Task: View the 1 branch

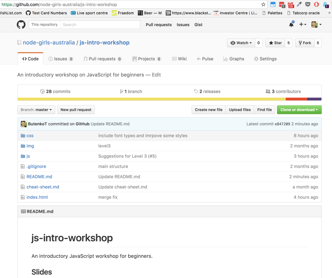Action: (x=131, y=91)
